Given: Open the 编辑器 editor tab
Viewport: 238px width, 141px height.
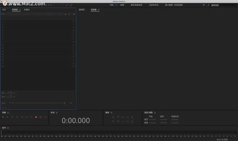Looking at the screenshot, I should 81,10.
